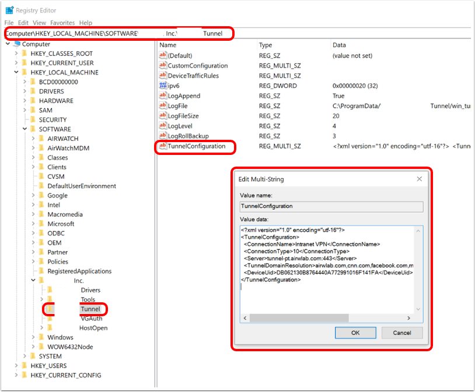Viewport: 475px width, 392px height.
Task: Expand the Microsoft key in tree
Action: (33, 224)
